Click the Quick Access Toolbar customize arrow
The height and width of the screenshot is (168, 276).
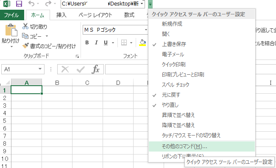150,4
